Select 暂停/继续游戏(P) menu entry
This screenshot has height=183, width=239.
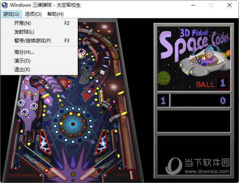click(x=39, y=41)
